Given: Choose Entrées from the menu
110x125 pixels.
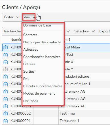Looking at the screenshot, I should pyautogui.click(x=29, y=64).
